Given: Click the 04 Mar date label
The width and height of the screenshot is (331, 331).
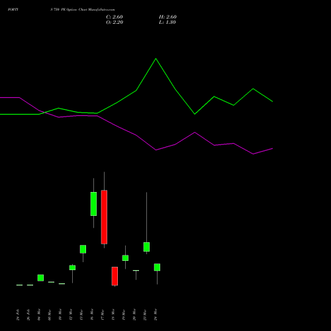Looking at the screenshot, I should click(39, 314).
